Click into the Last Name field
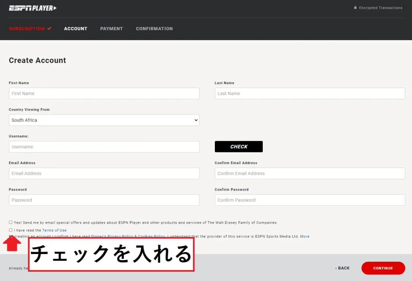Image resolution: width=412 pixels, height=281 pixels. [310, 94]
